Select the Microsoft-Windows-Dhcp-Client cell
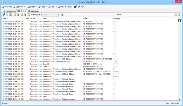Viewport: 183px width, 106px height. tap(58, 72)
